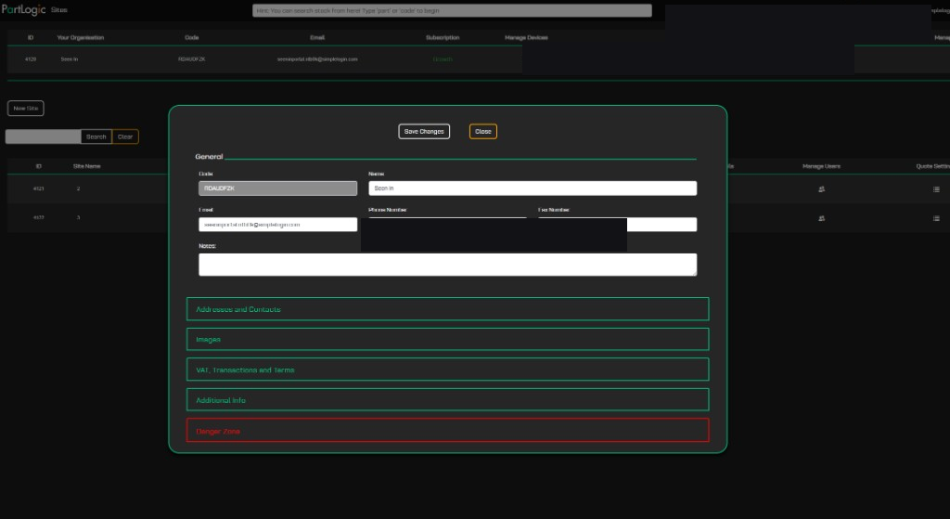Expand the Addresses and Contacts section
950x519 pixels.
click(x=448, y=309)
